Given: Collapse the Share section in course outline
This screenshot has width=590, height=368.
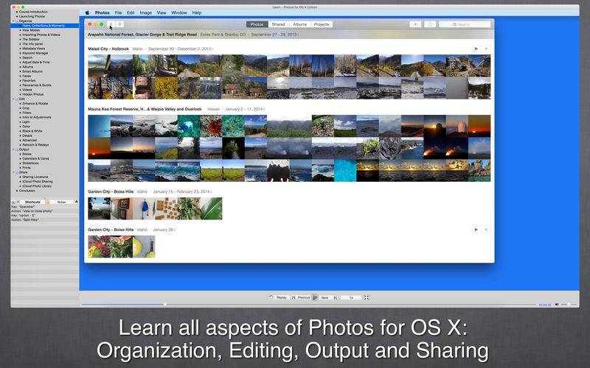Looking at the screenshot, I should click(x=13, y=172).
